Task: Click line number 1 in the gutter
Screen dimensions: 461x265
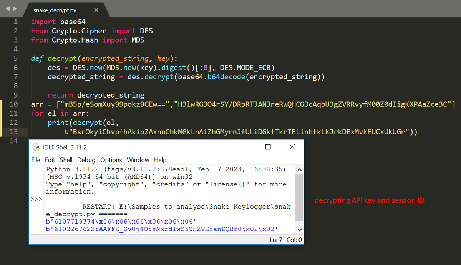Action: click(15, 22)
